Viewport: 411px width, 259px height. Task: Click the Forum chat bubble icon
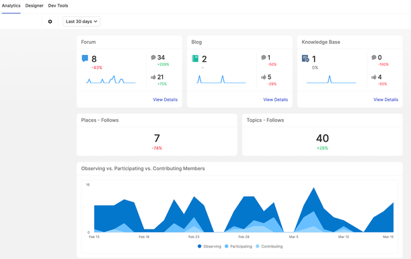point(85,59)
